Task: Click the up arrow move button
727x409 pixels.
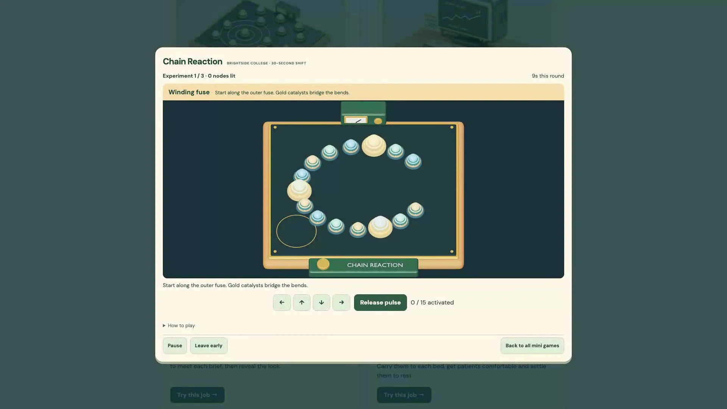Action: click(301, 302)
